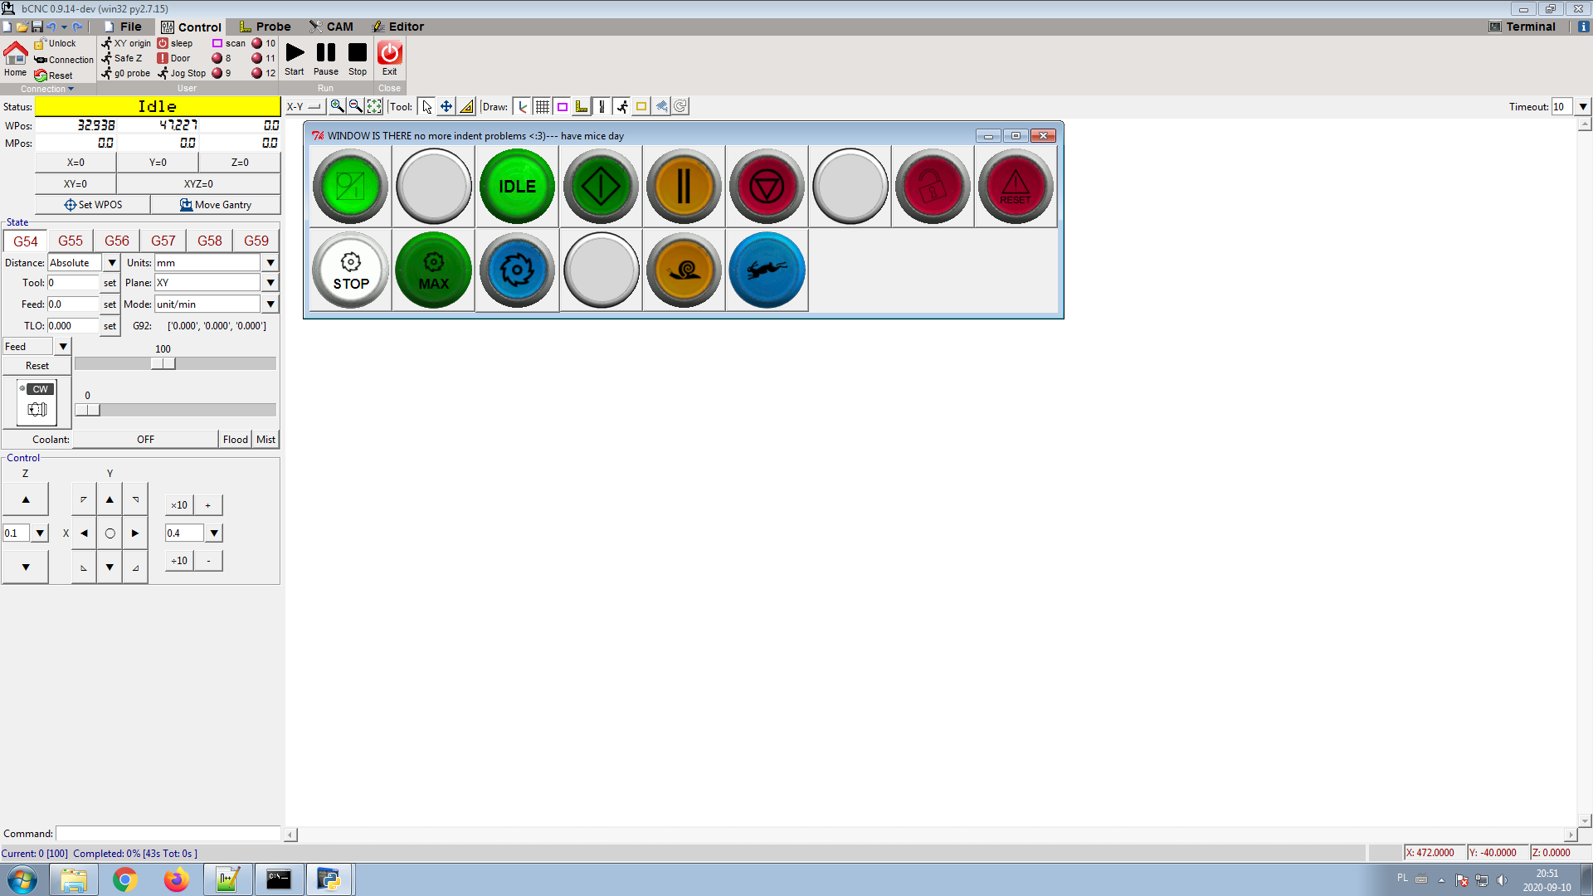Click the Zoom to Fit icon
1593x896 pixels.
373,106
